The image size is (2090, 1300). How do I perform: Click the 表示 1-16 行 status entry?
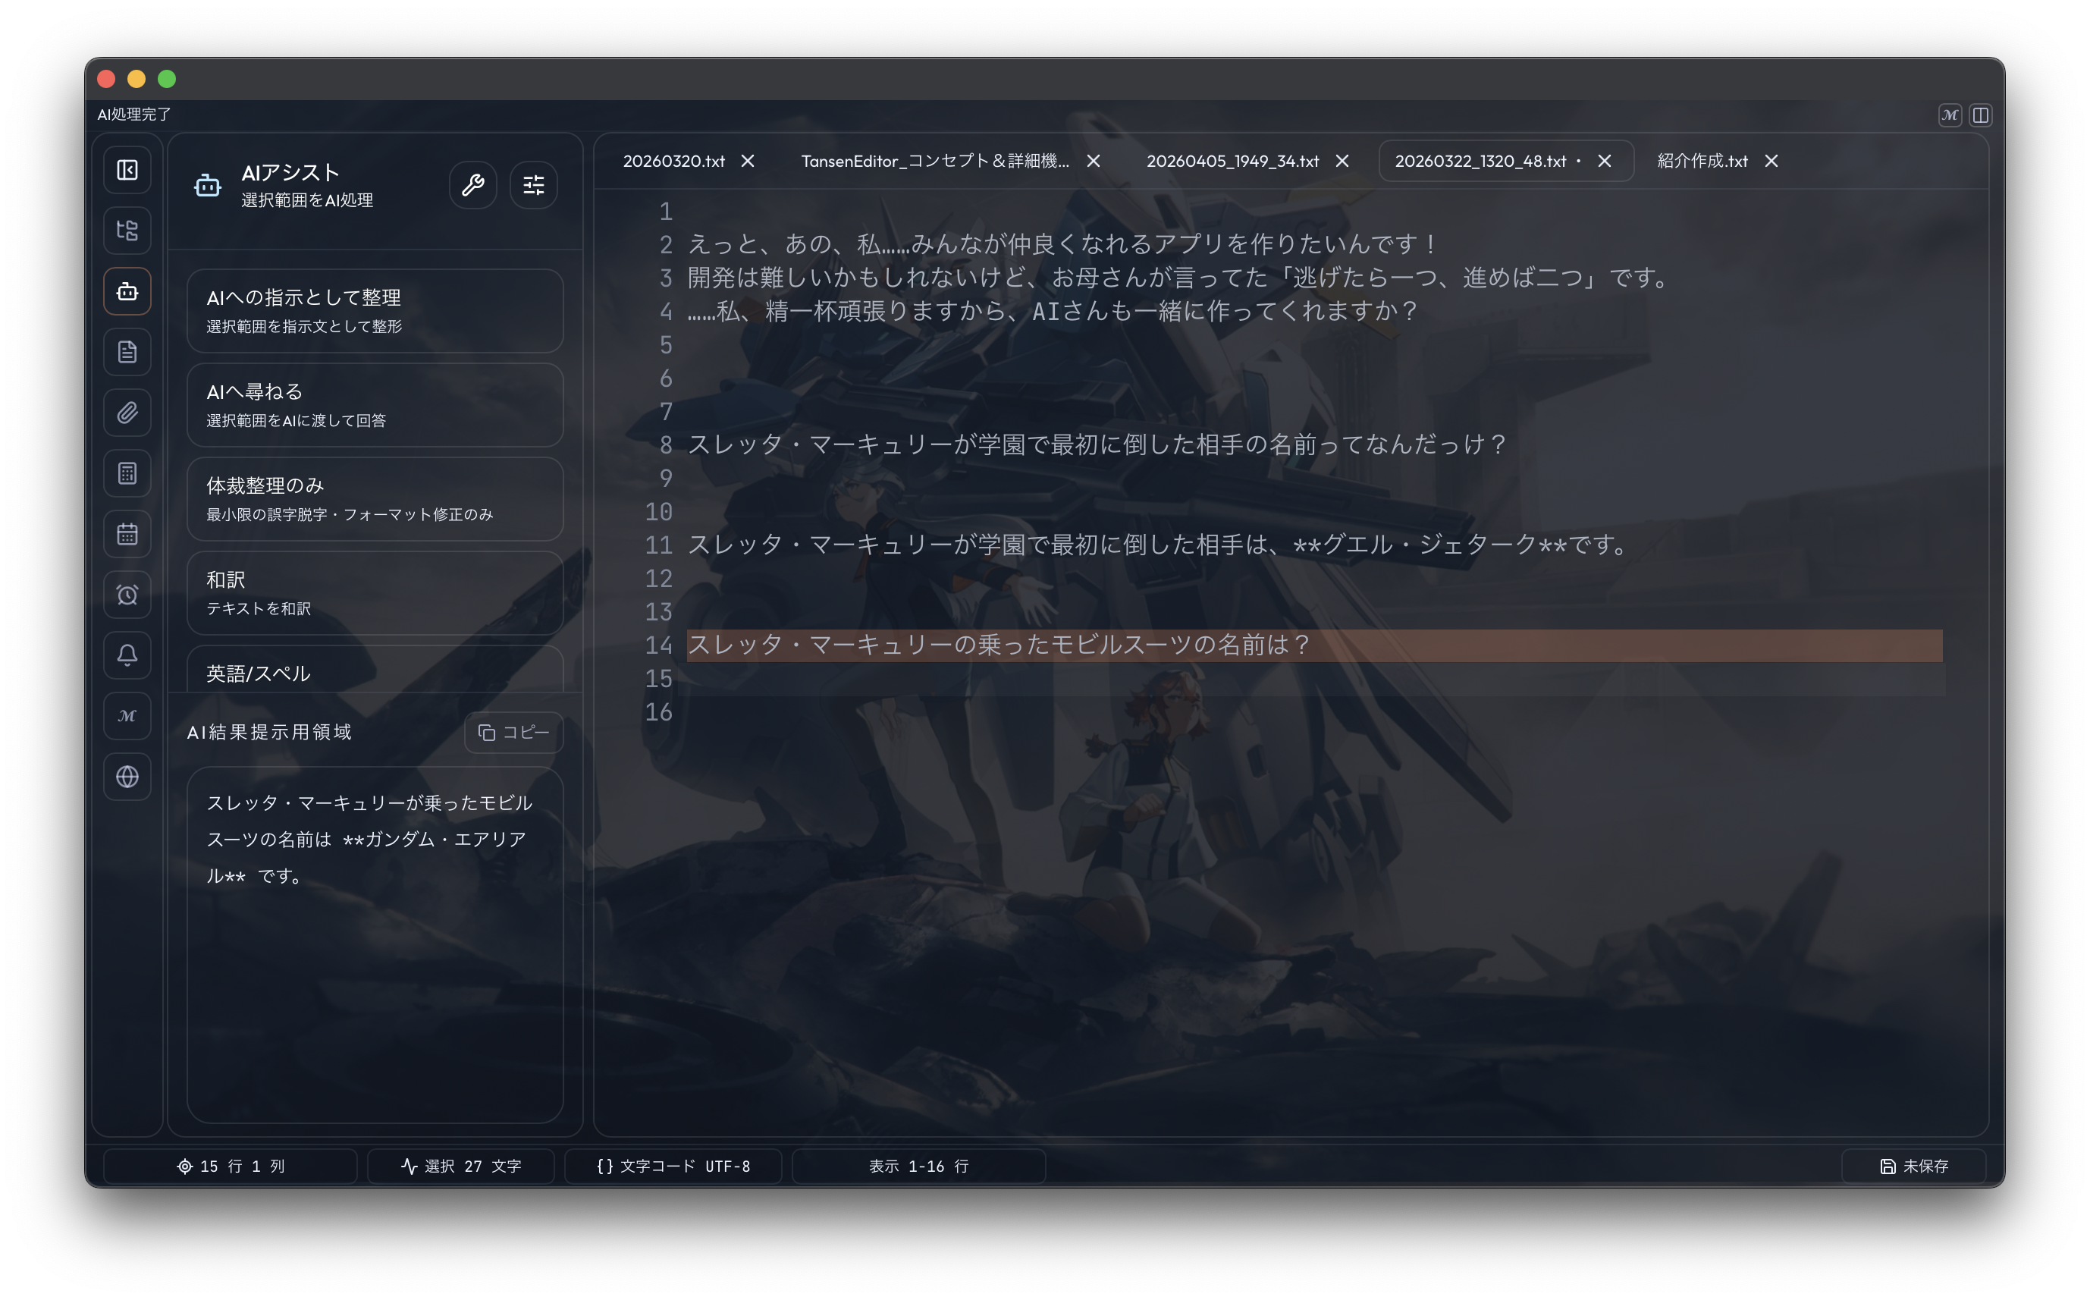tap(918, 1166)
